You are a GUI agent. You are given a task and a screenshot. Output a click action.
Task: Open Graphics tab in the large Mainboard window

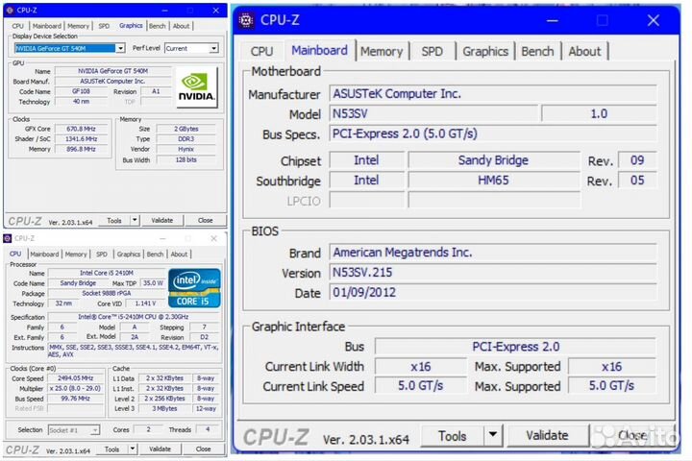(x=485, y=51)
